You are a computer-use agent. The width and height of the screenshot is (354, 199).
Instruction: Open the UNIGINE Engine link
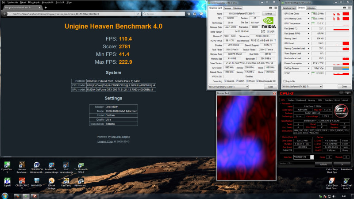point(120,137)
